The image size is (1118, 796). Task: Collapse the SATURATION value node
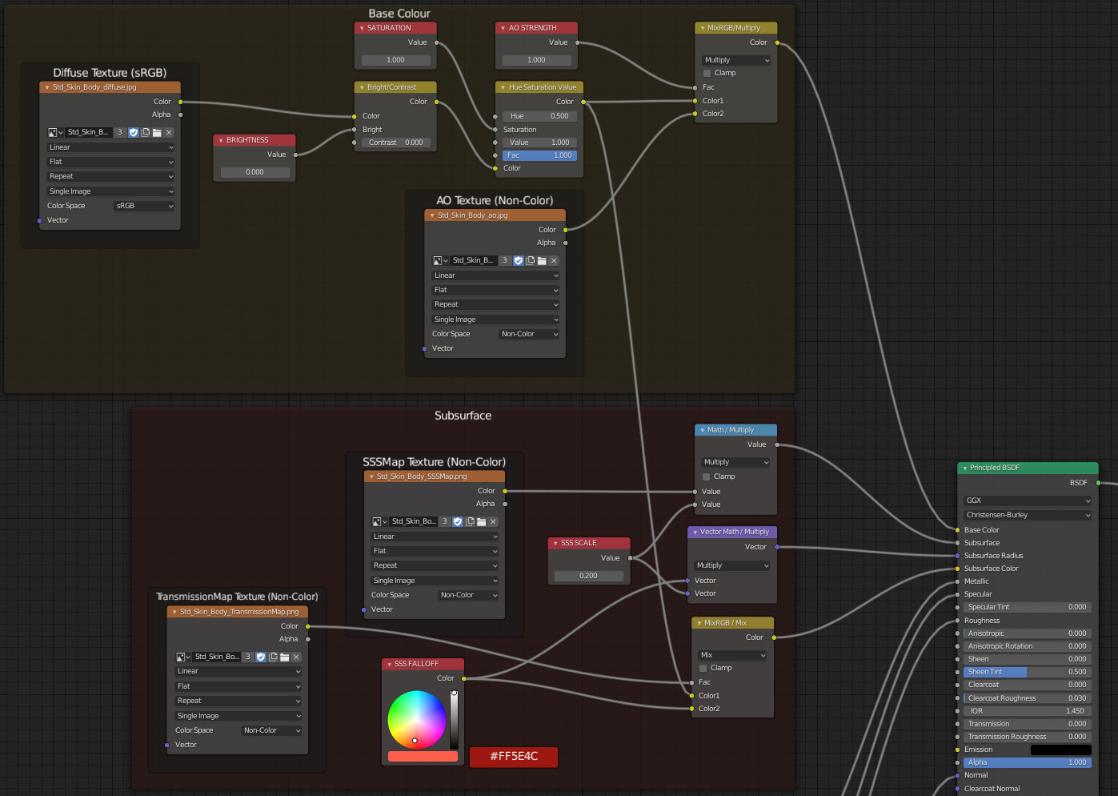(362, 28)
